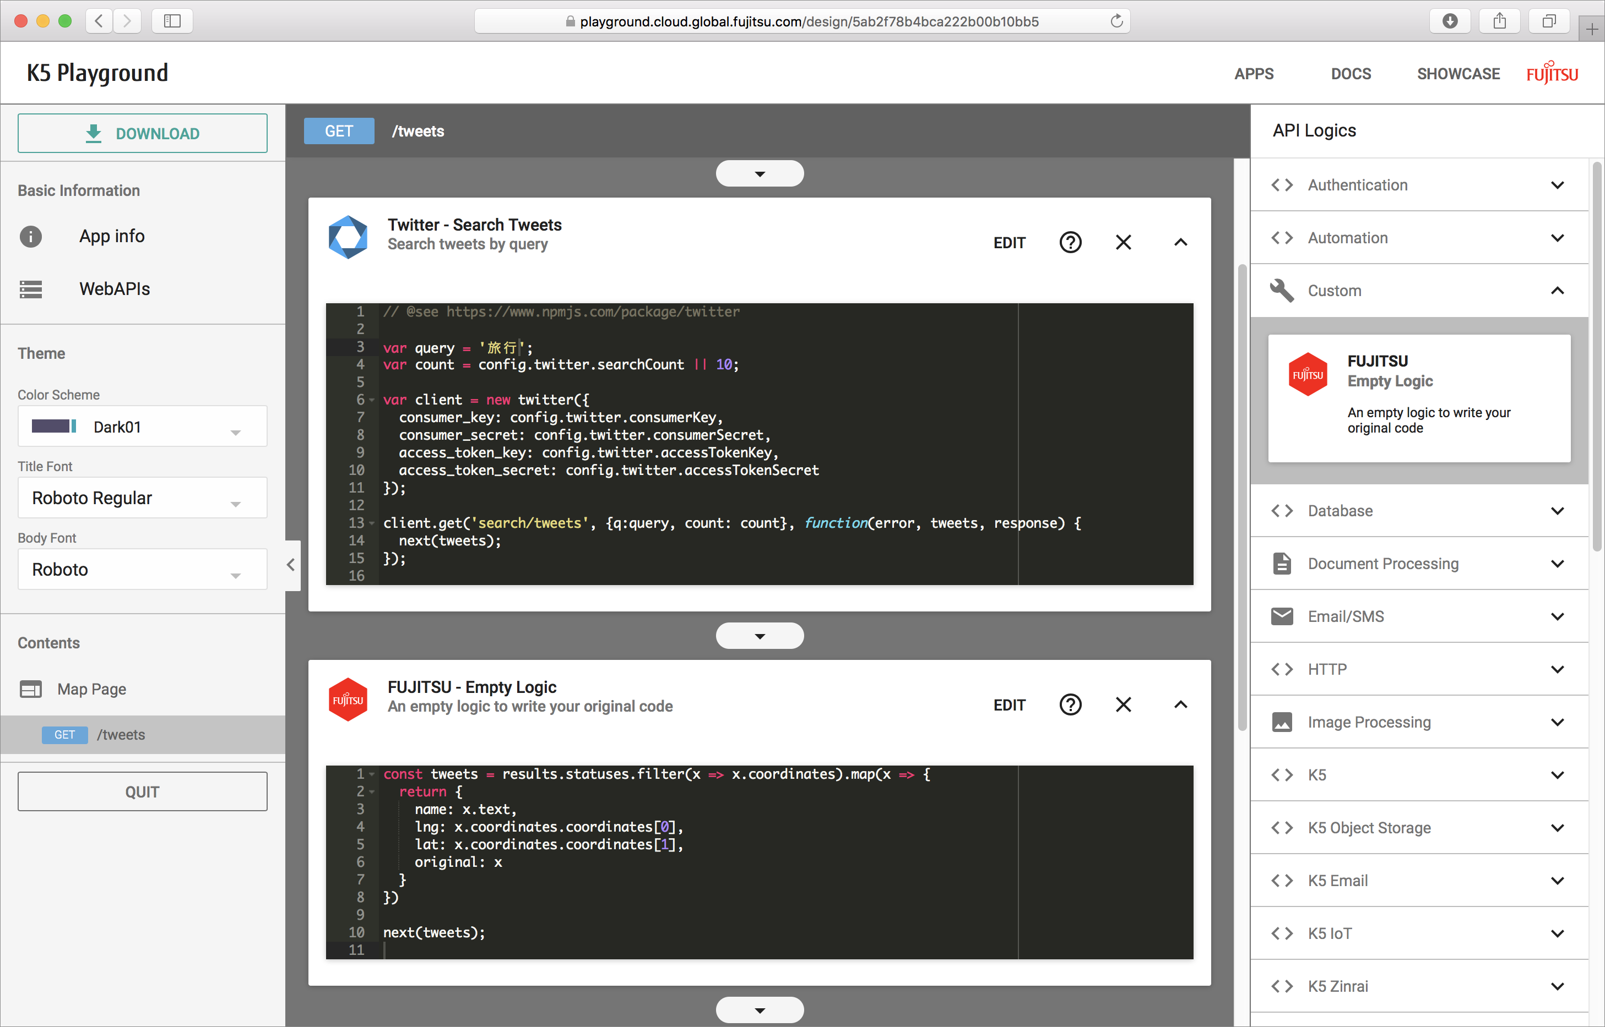Click the center panel vertical scrollbar
Image resolution: width=1605 pixels, height=1027 pixels.
click(1242, 498)
